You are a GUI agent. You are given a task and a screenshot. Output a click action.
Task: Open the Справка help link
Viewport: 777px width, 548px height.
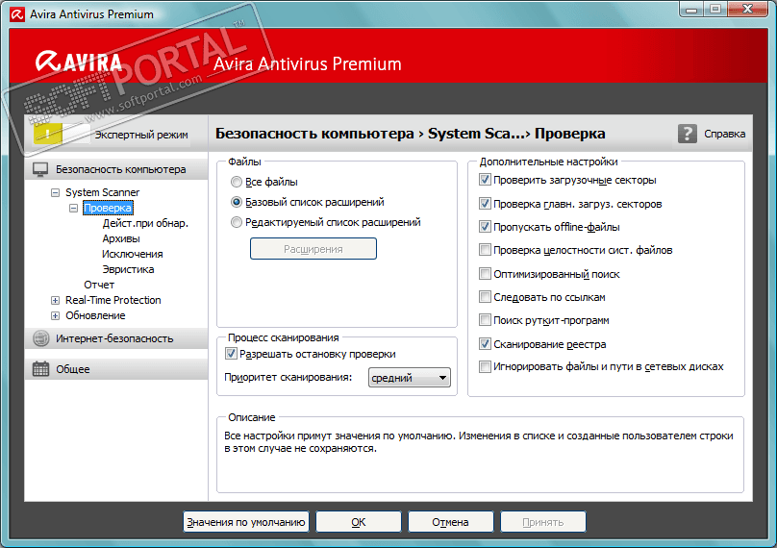point(724,134)
